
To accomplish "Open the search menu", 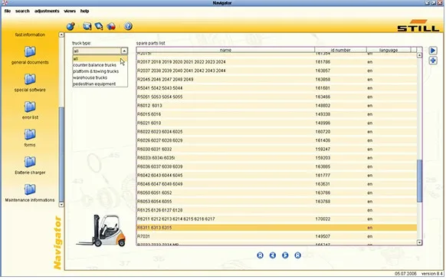I will point(22,11).
